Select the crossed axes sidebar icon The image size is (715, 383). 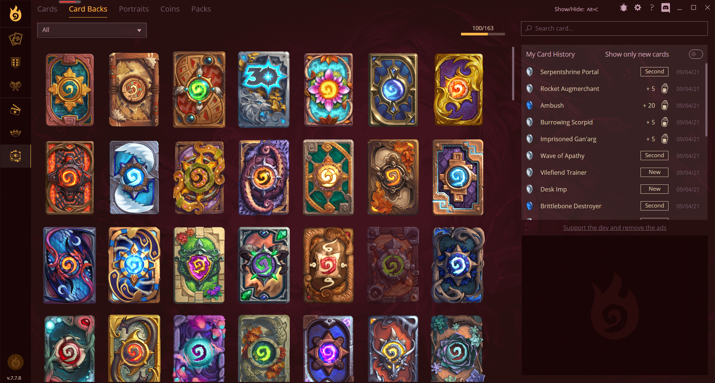(15, 86)
